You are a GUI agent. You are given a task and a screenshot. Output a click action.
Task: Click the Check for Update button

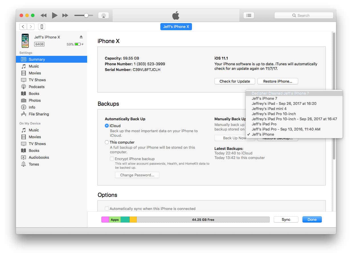point(235,81)
